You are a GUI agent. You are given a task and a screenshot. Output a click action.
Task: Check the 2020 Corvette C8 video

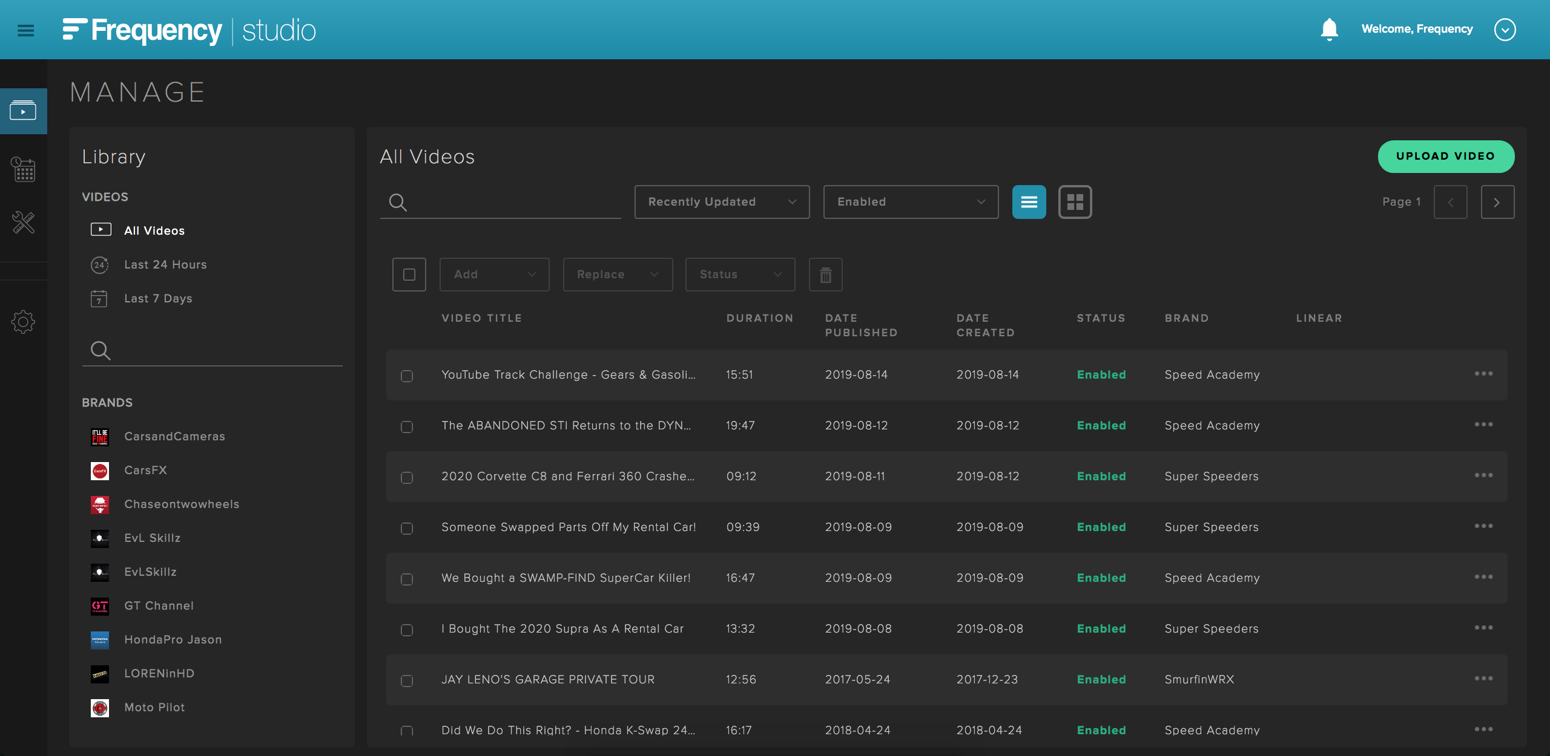point(407,478)
